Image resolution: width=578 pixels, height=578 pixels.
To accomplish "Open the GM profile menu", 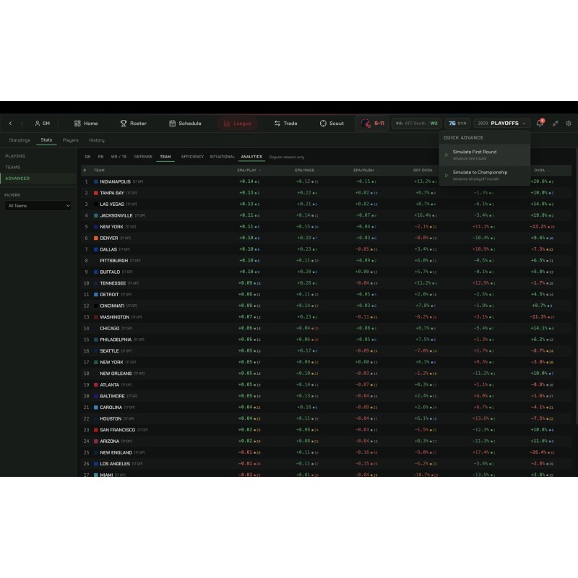I will (x=43, y=123).
